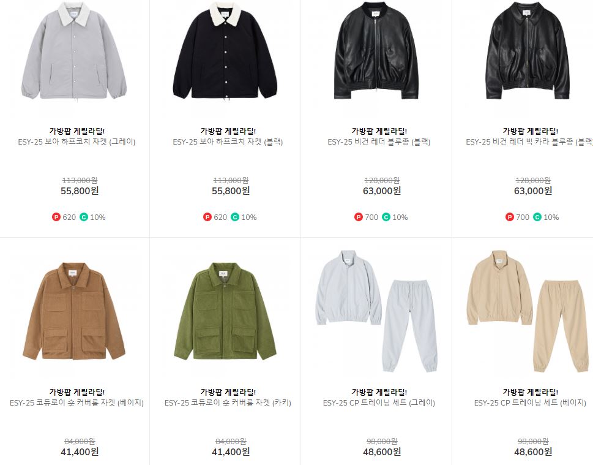View the beige CP training set photo
Image resolution: width=593 pixels, height=465 pixels.
(528, 311)
